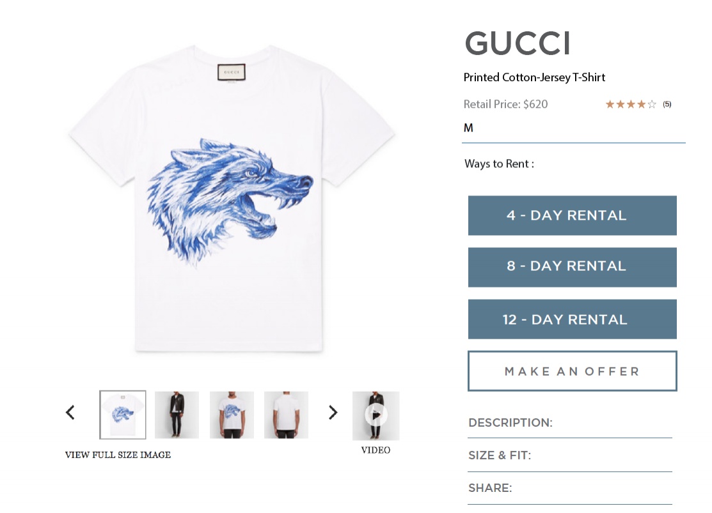The width and height of the screenshot is (712, 513).
Task: Click the previous thumbnail arrow
Action: [x=70, y=412]
